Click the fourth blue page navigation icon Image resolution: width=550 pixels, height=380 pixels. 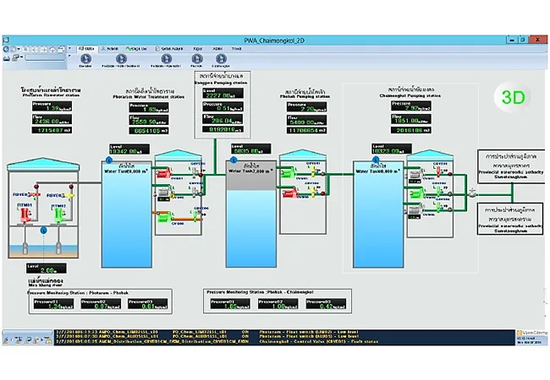click(x=197, y=59)
